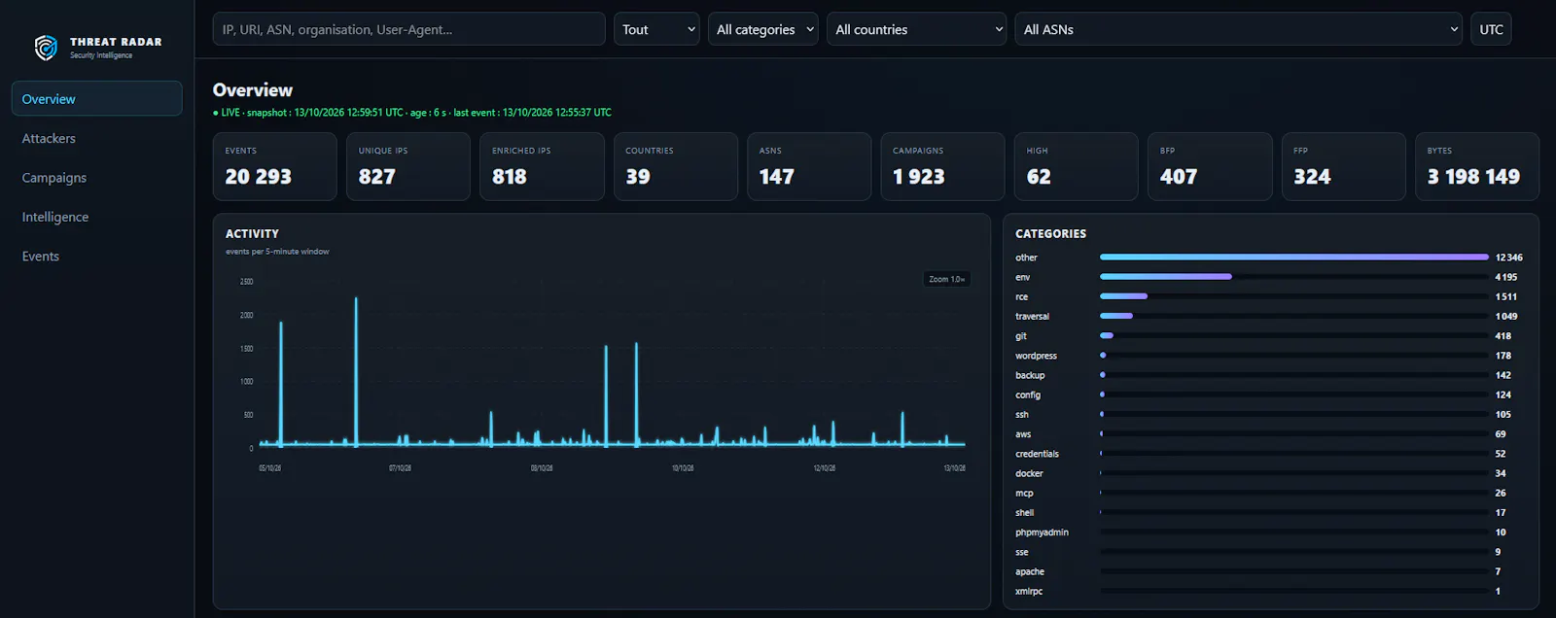Select the Unique IPs 827 card
The image size is (1556, 618).
408,166
